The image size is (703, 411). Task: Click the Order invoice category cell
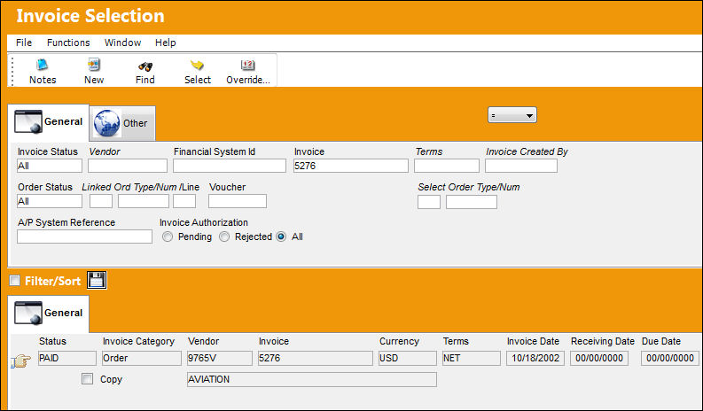pyautogui.click(x=142, y=358)
